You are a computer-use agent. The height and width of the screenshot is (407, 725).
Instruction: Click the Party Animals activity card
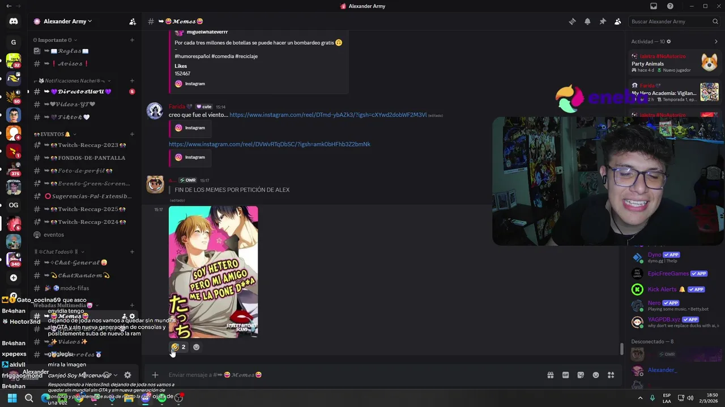click(x=675, y=63)
